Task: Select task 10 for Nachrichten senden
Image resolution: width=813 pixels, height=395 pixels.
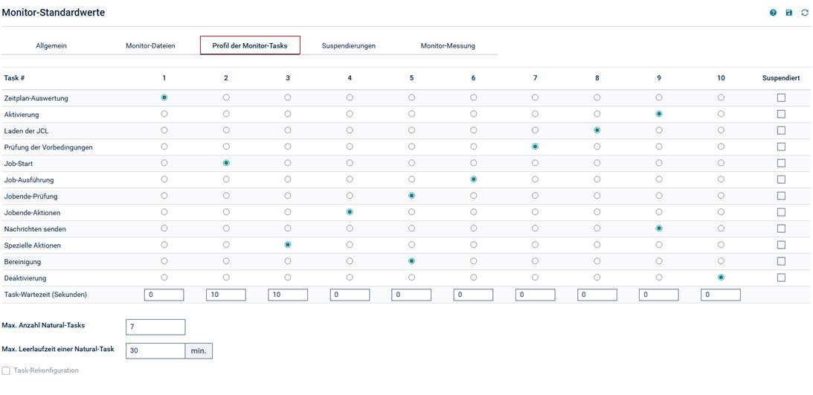Action: [721, 228]
